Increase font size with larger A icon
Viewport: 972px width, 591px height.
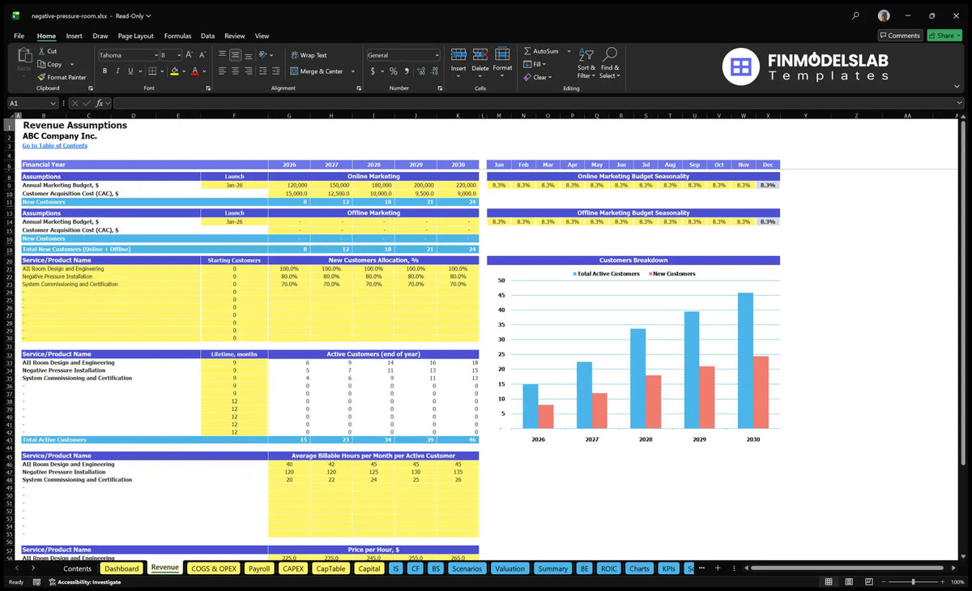tap(190, 55)
